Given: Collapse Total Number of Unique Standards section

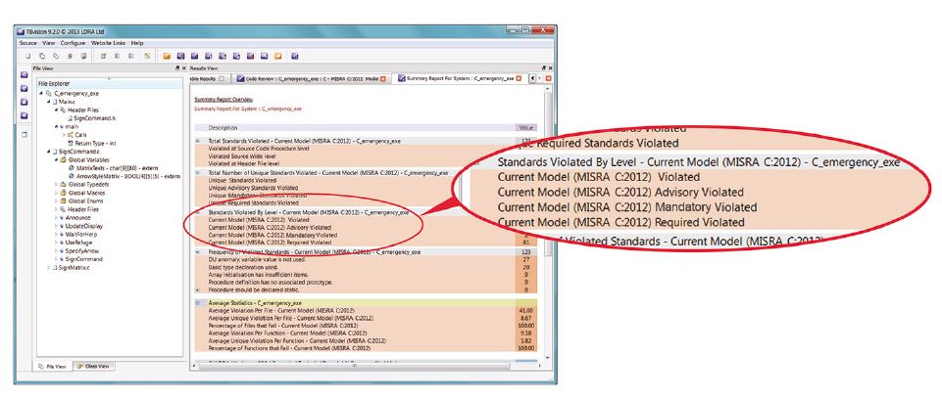Looking at the screenshot, I should pyautogui.click(x=197, y=173).
